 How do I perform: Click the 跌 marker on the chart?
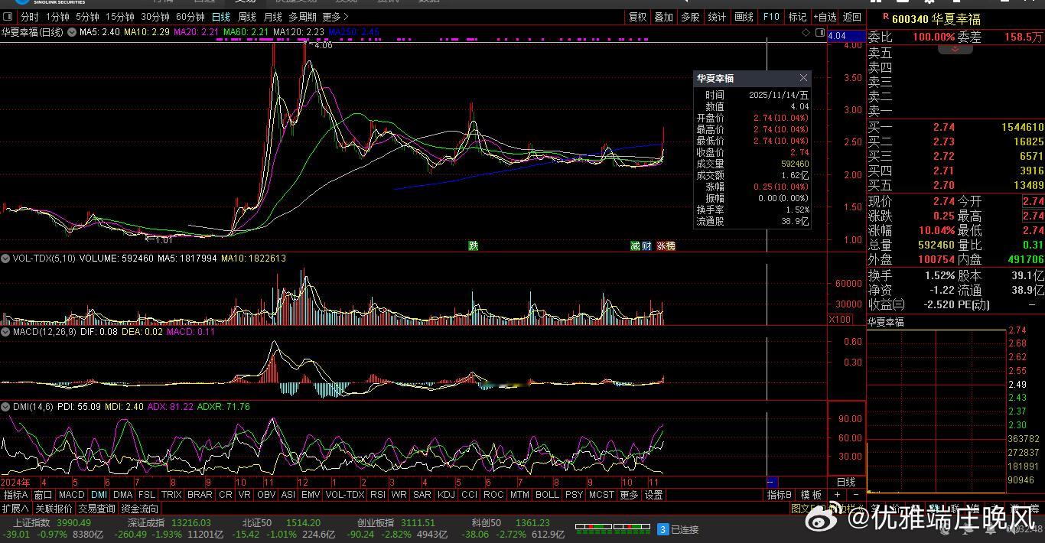(474, 245)
